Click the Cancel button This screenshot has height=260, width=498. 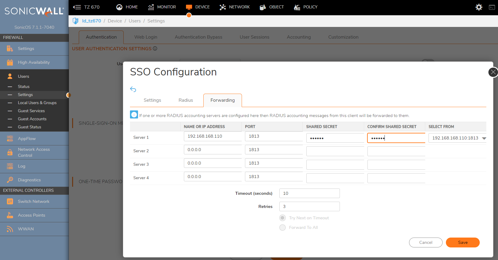click(x=426, y=242)
